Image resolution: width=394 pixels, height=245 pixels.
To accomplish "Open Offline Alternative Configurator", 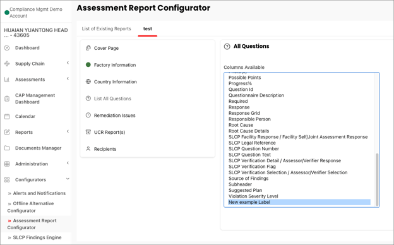I will pos(30,207).
